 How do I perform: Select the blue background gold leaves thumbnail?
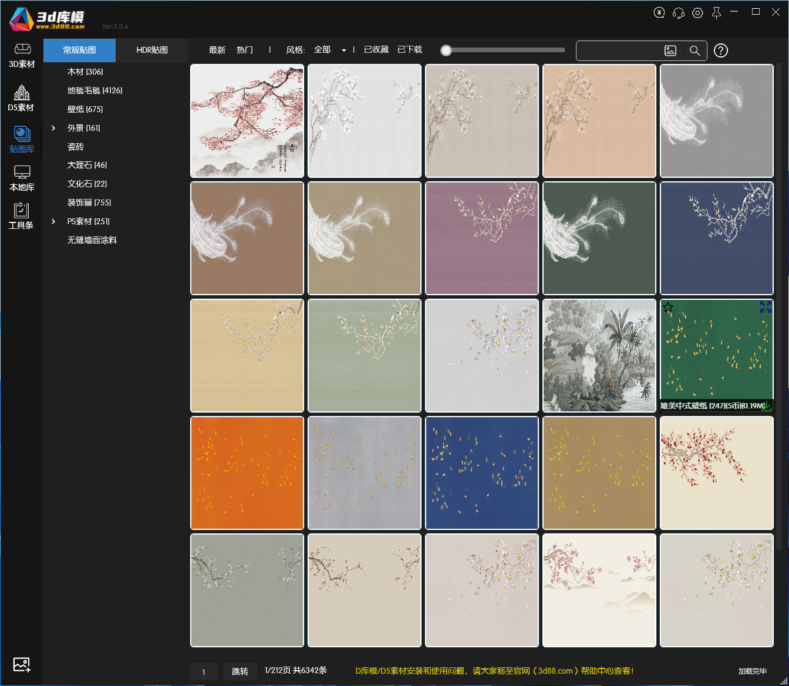[482, 473]
